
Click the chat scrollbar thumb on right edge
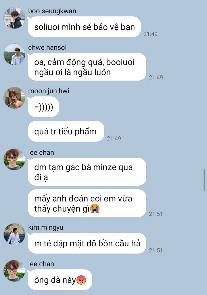click(x=204, y=180)
